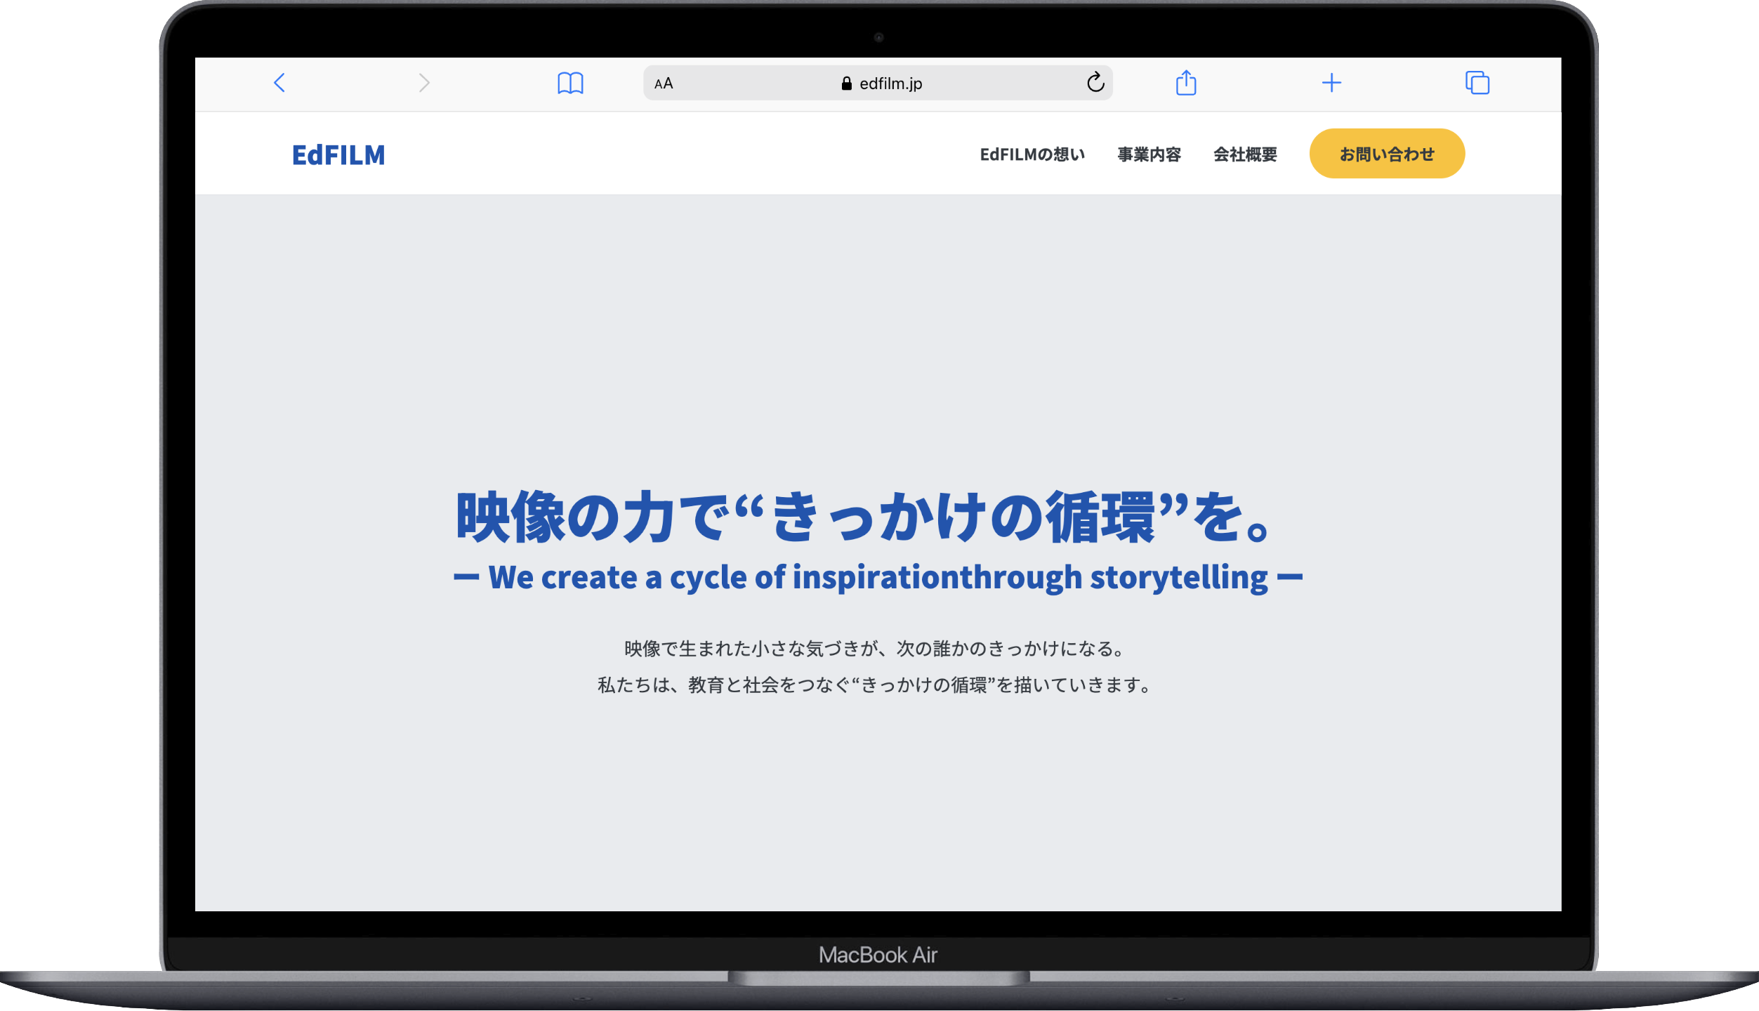The image size is (1759, 1011).
Task: Click the line starting 私たちは、教育と社会
Action: [x=876, y=685]
